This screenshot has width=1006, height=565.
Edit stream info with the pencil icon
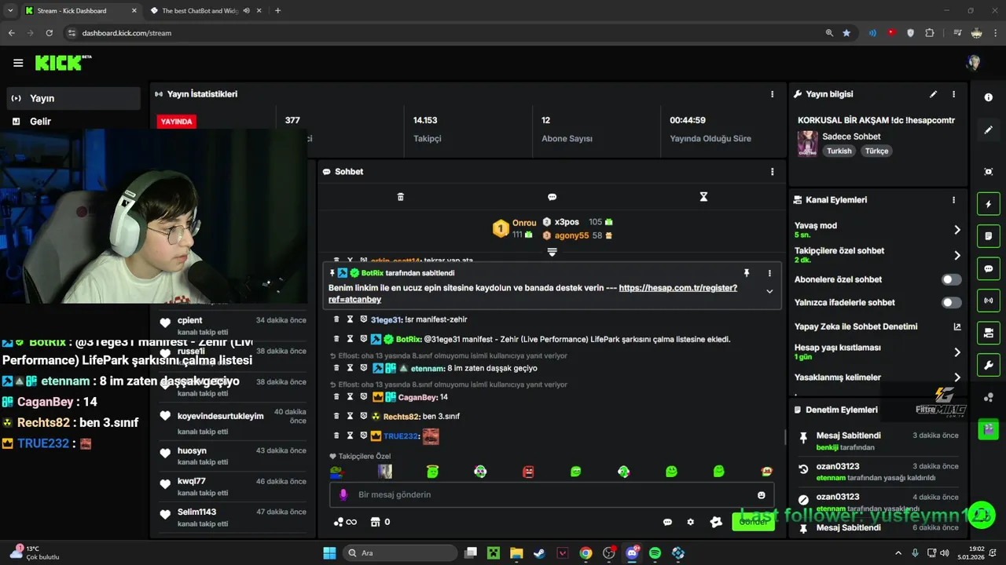pyautogui.click(x=934, y=94)
